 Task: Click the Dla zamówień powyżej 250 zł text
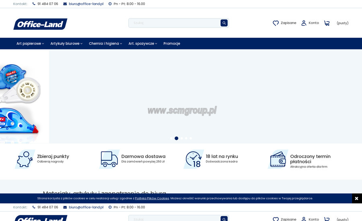click(143, 162)
